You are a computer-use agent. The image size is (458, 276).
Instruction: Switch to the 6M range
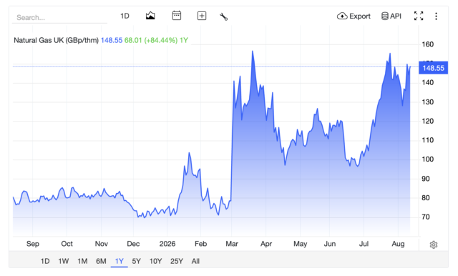pyautogui.click(x=101, y=261)
